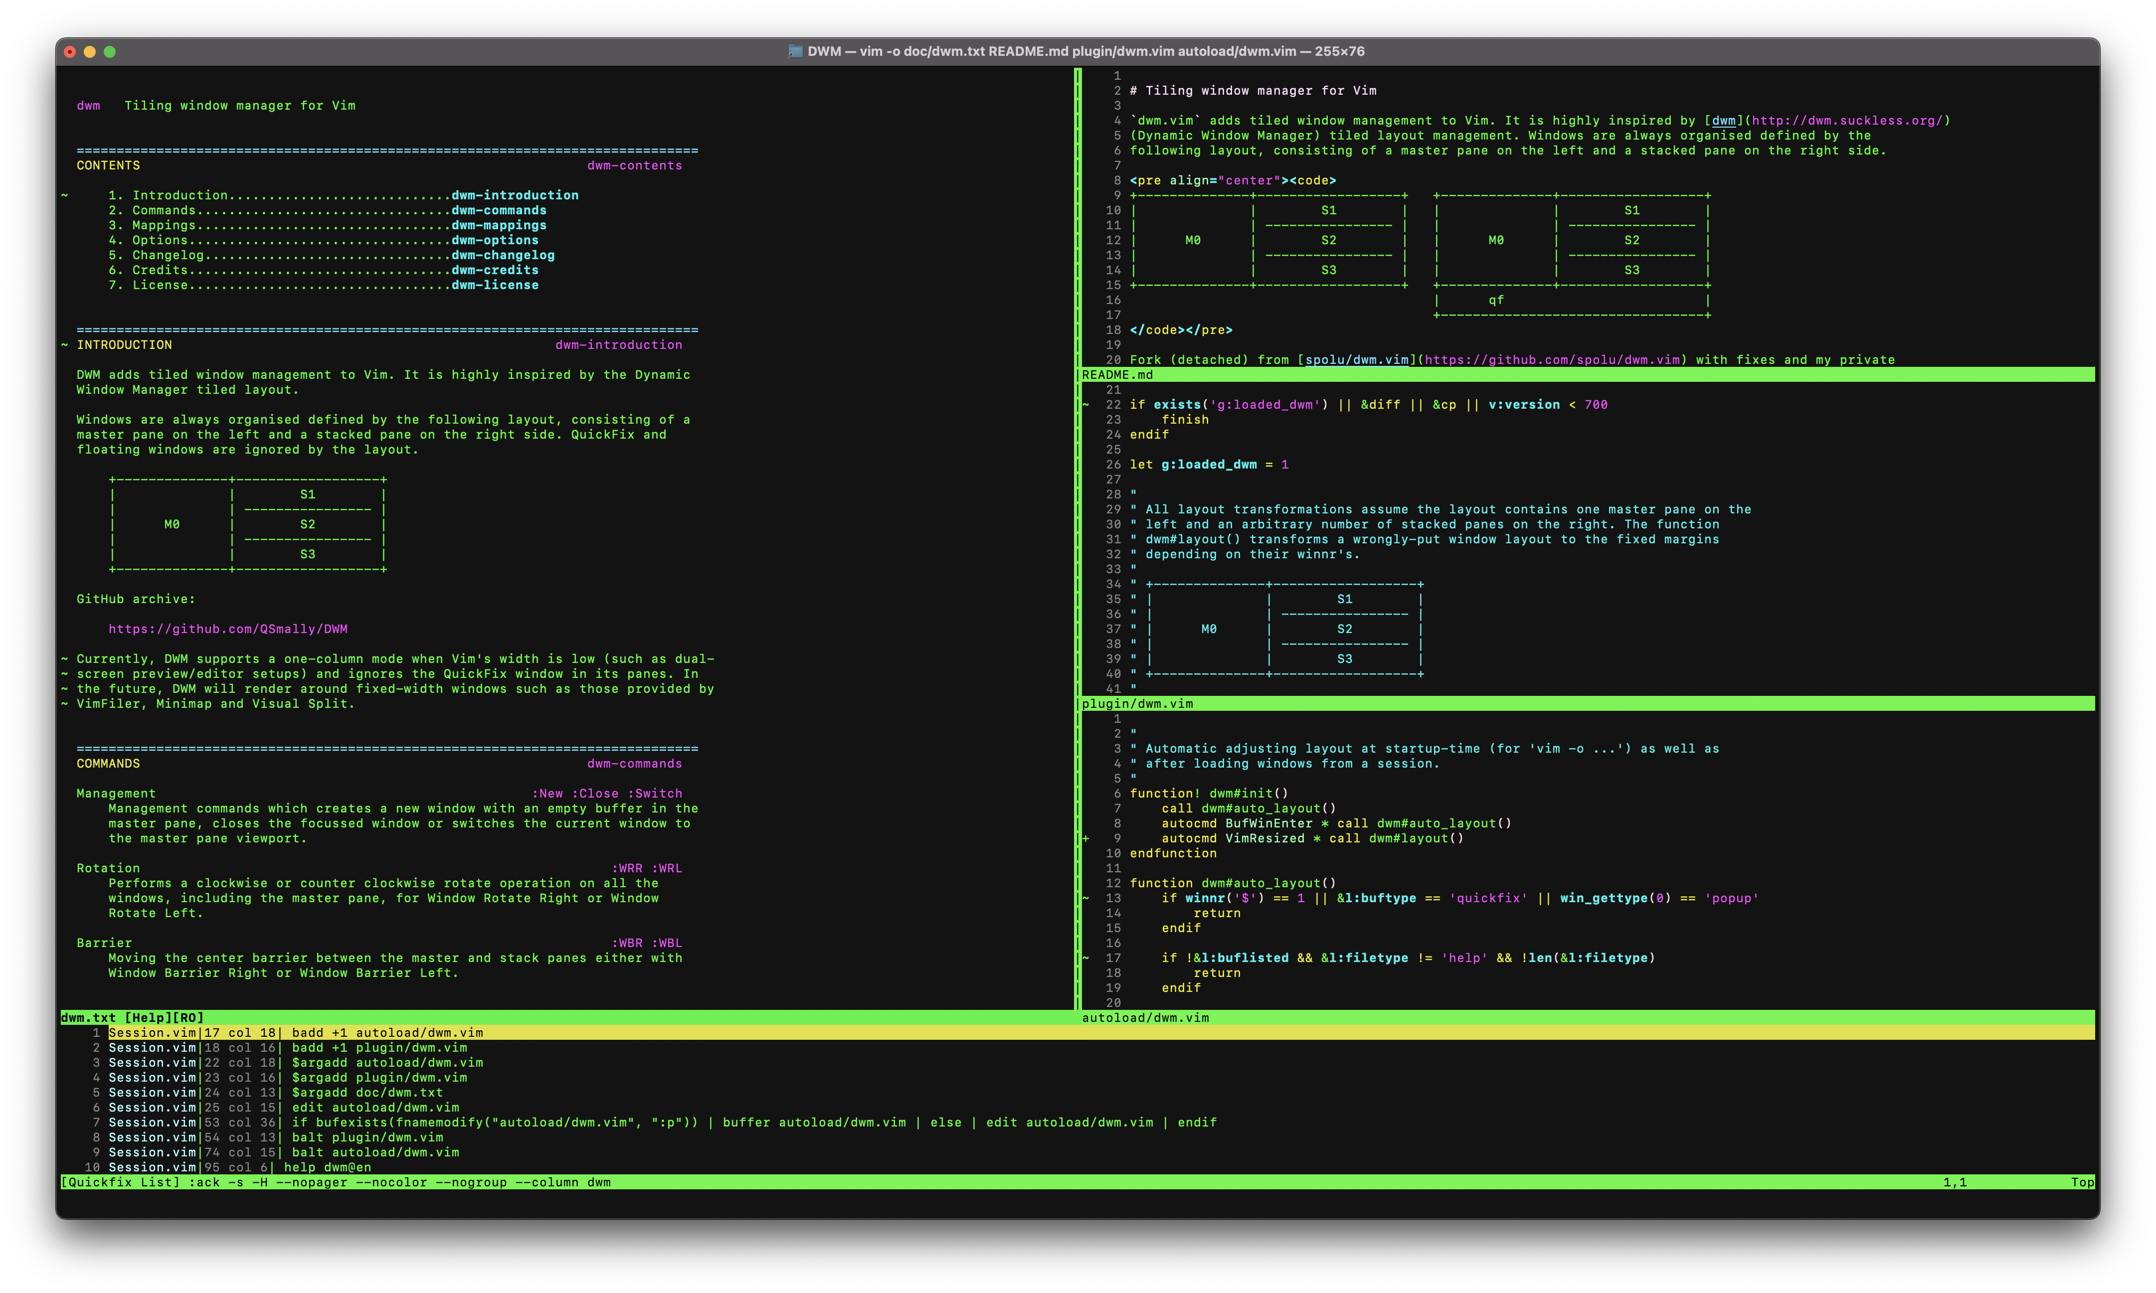The height and width of the screenshot is (1293, 2156).
Task: Click the README.md status line
Action: coord(1586,375)
